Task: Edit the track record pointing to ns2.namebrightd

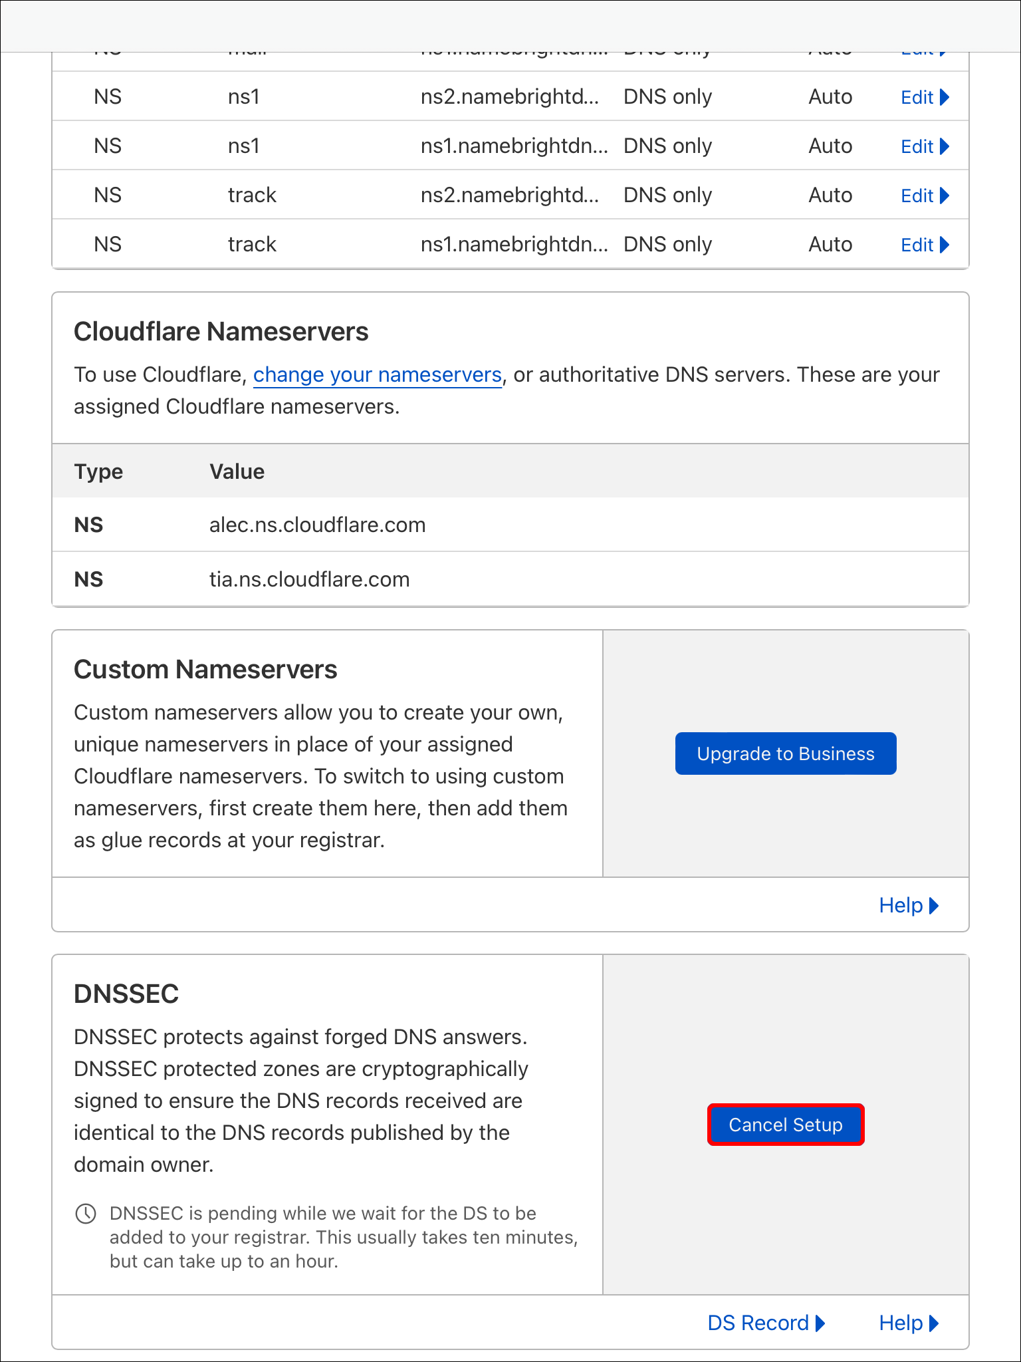Action: click(924, 196)
